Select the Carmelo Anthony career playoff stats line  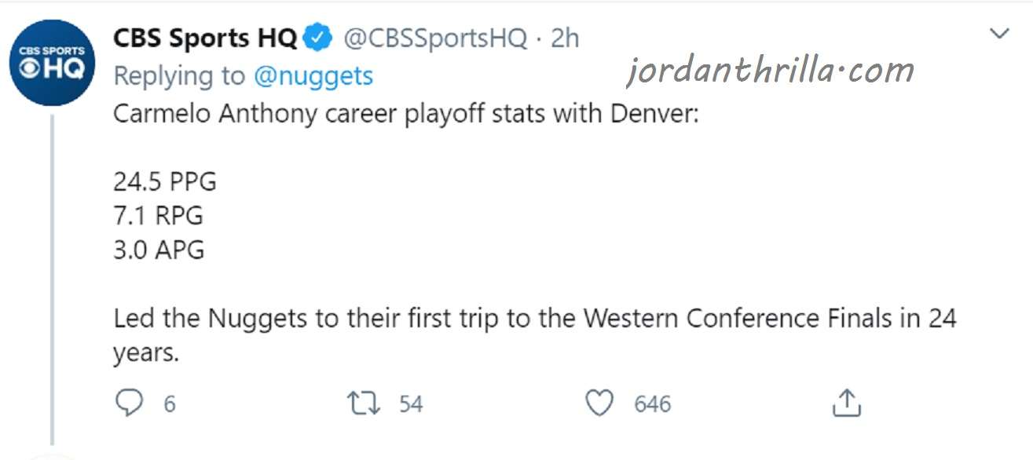405,114
